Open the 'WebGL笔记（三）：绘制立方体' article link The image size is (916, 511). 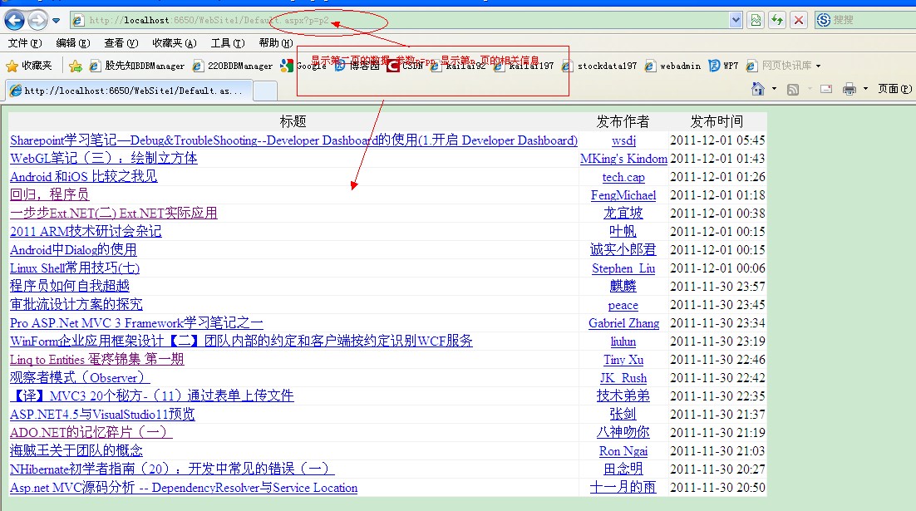[x=104, y=159]
